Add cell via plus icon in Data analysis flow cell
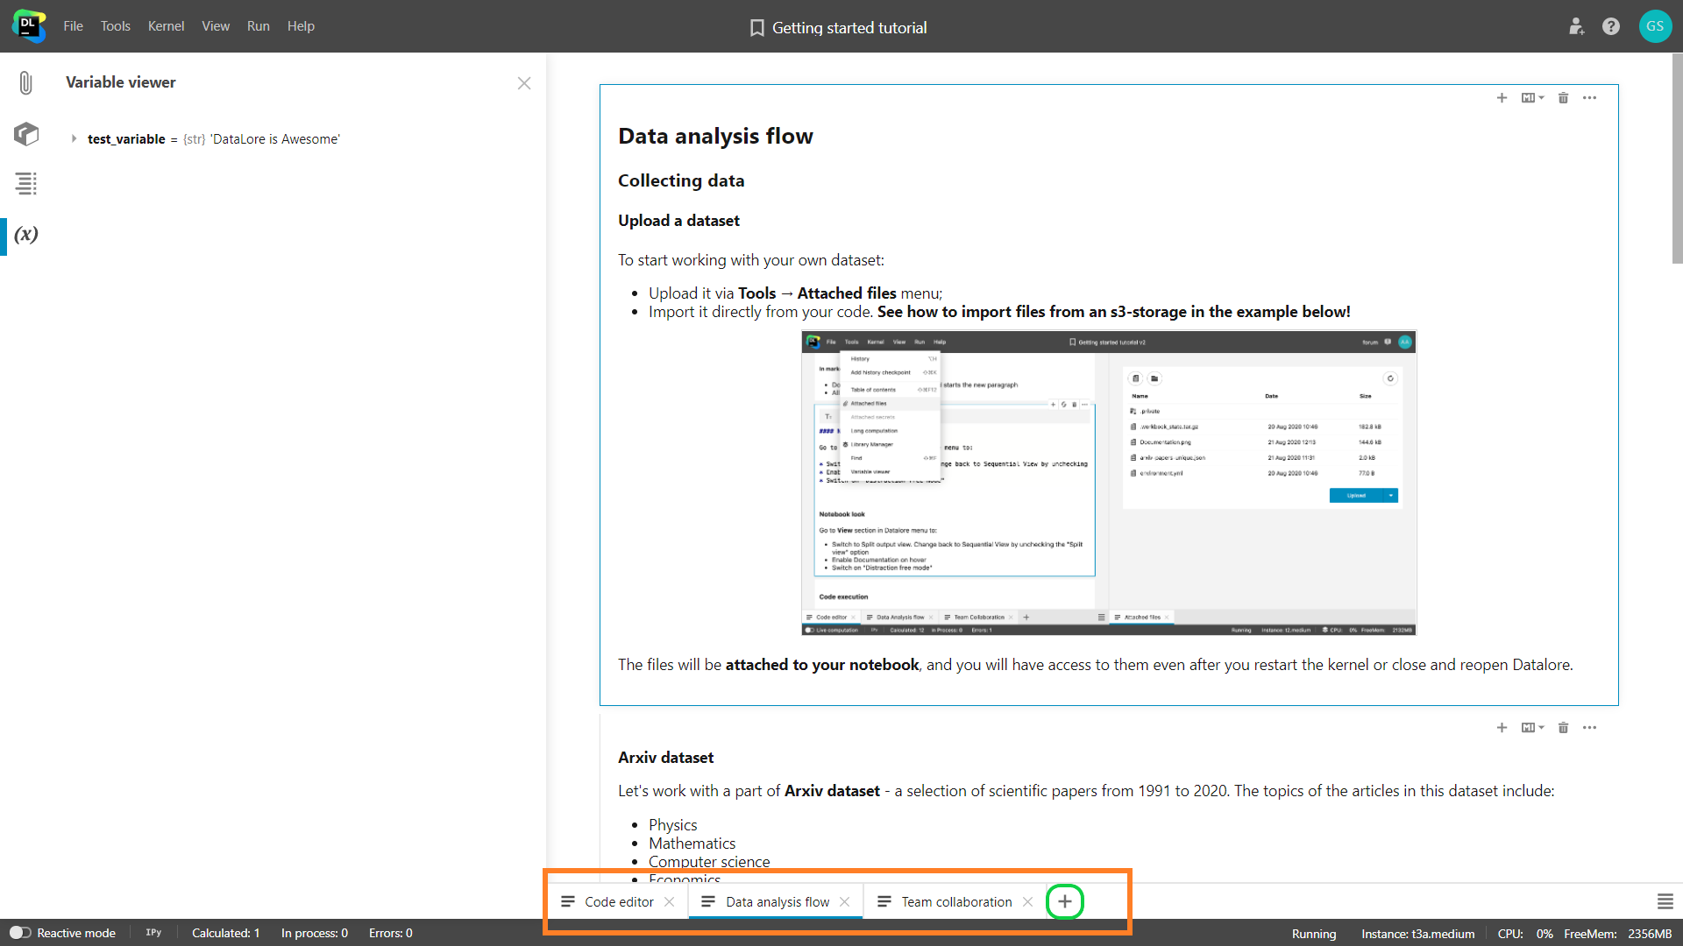 (1502, 98)
